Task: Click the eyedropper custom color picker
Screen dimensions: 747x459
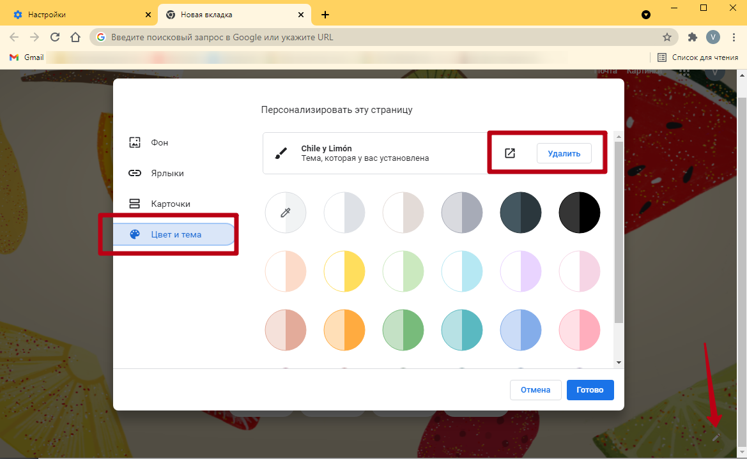Action: [x=286, y=212]
